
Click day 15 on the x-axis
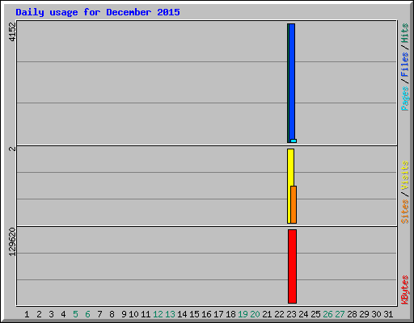pyautogui.click(x=194, y=314)
